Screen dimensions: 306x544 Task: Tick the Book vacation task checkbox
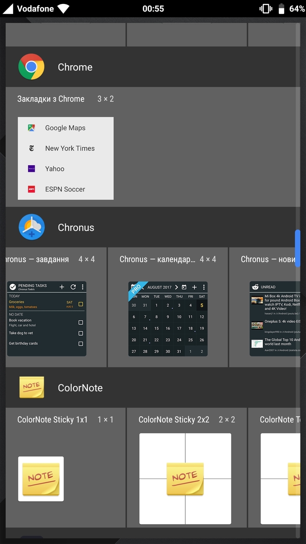pos(80,322)
